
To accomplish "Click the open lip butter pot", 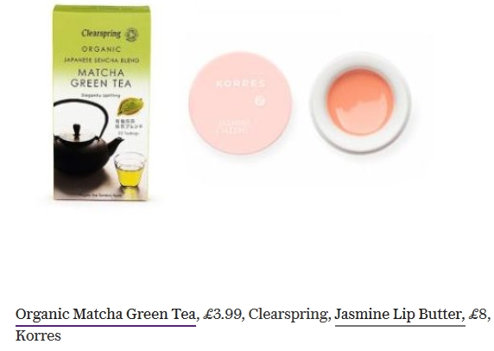I will pos(360,103).
